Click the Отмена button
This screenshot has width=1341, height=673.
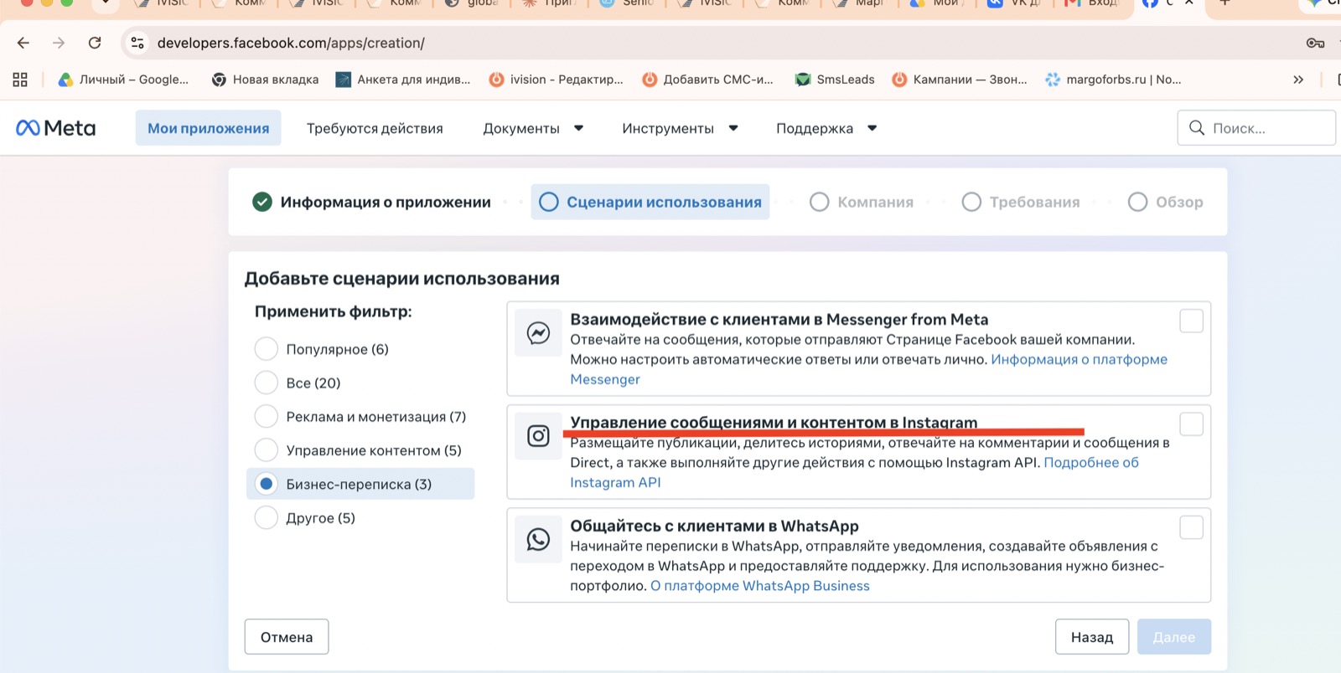tap(287, 637)
